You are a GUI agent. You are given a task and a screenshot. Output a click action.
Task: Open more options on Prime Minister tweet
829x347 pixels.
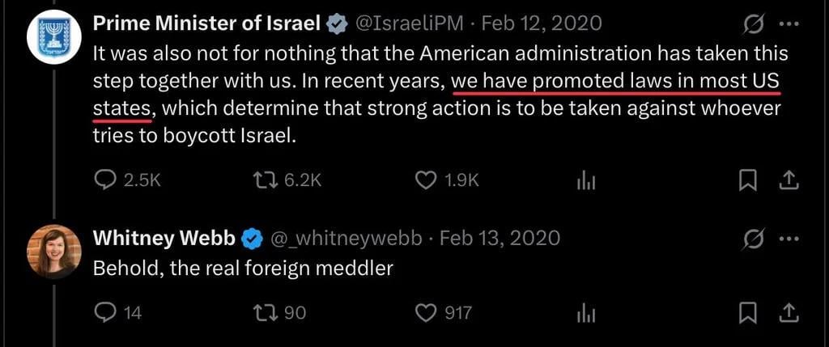tap(789, 23)
